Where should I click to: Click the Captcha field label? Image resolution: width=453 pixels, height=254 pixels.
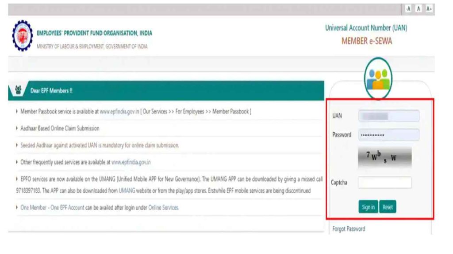(339, 183)
